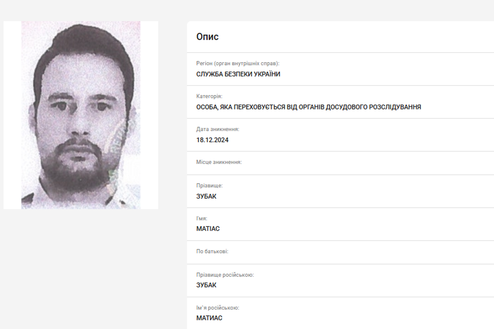
Task: Select the "СЛУЖБА БЕЗПЕКИ УКРАЇНИ" value text
Action: click(238, 74)
